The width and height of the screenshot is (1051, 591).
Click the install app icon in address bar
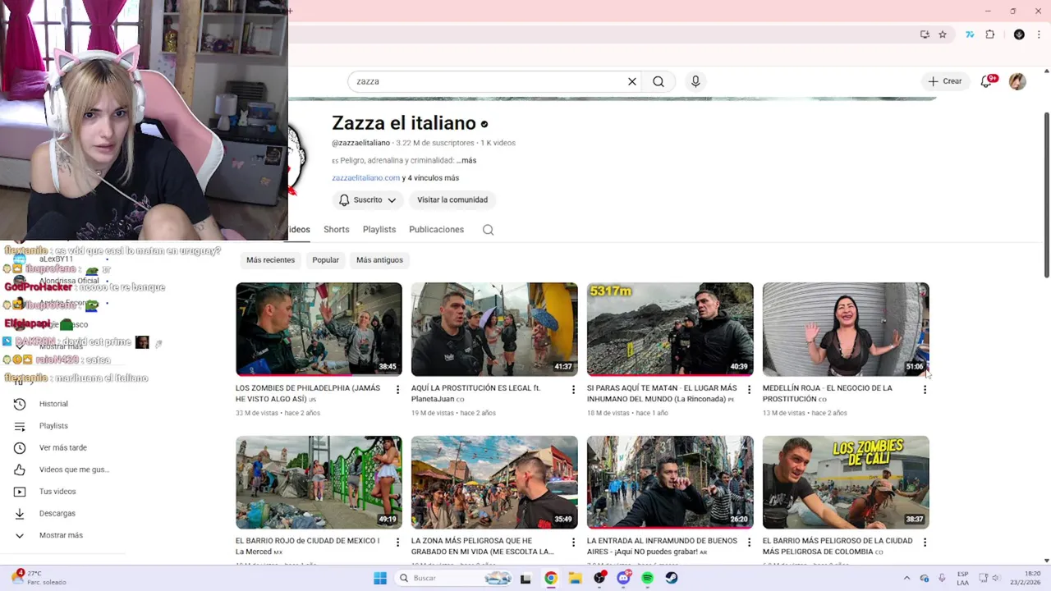pyautogui.click(x=925, y=34)
